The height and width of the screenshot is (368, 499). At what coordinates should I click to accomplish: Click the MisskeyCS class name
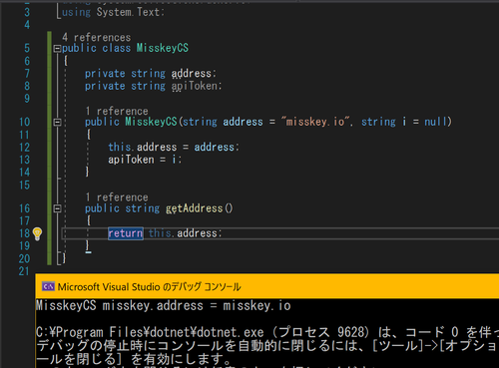point(163,48)
